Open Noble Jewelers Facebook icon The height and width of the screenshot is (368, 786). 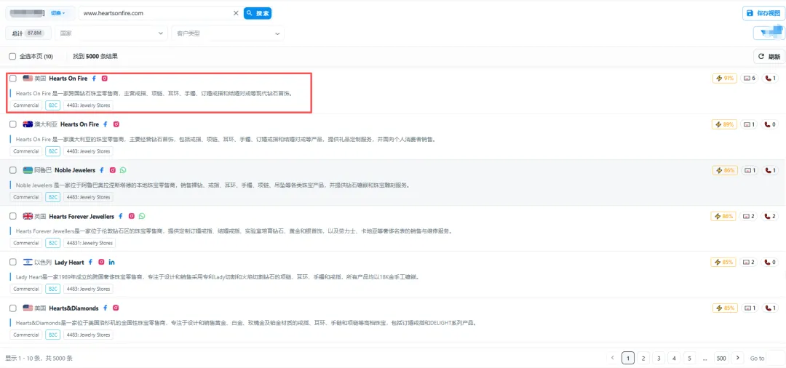point(102,170)
